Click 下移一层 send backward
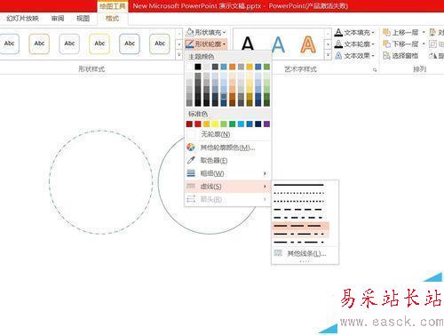 400,44
